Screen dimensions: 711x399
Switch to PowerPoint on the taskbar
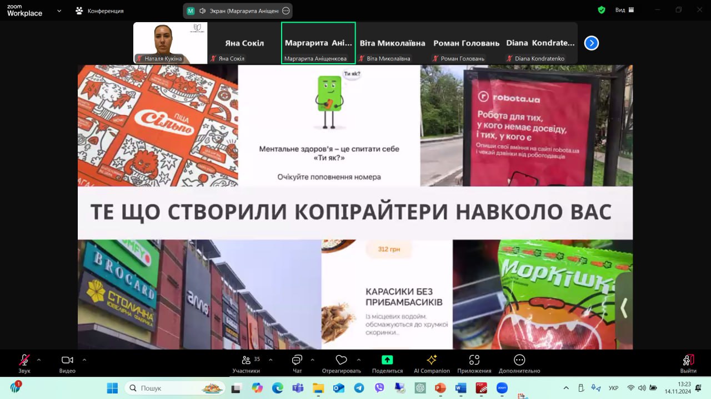tap(440, 388)
